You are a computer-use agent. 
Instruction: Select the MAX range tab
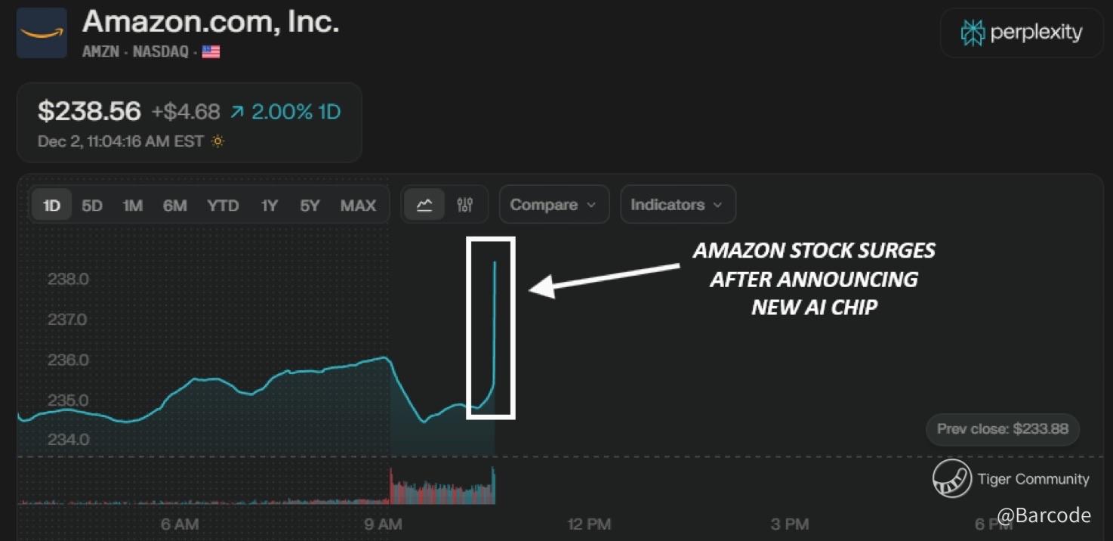(x=358, y=206)
